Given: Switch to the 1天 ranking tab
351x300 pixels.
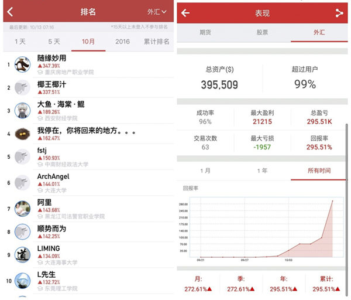Looking at the screenshot, I should [20, 42].
